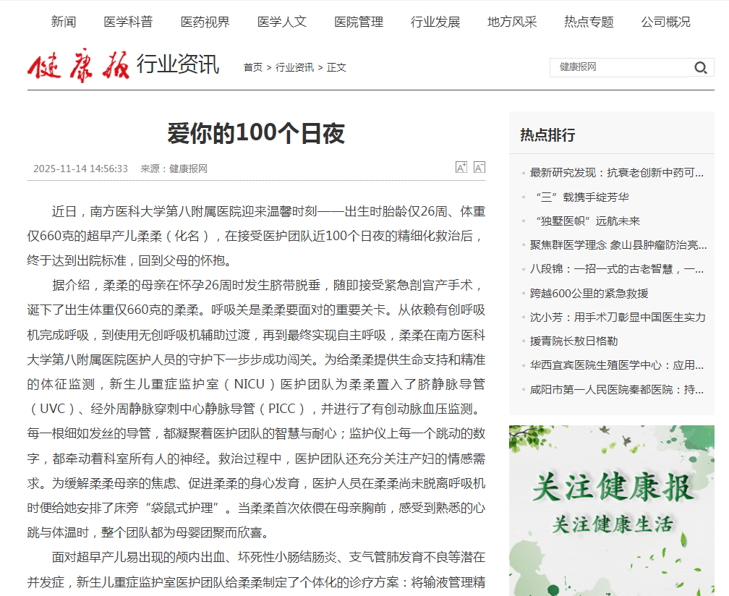Image resolution: width=729 pixels, height=596 pixels.
Task: Click the 关注健康报 green banner image
Action: (611, 511)
